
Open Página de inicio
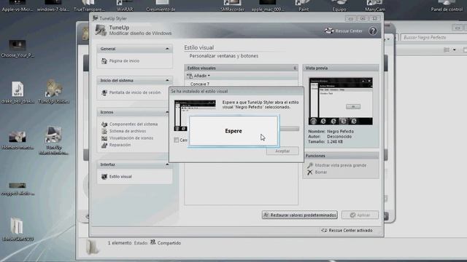(x=124, y=61)
